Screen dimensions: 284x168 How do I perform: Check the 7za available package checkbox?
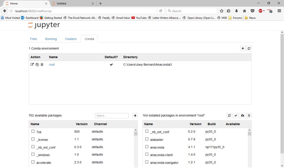(x=33, y=131)
